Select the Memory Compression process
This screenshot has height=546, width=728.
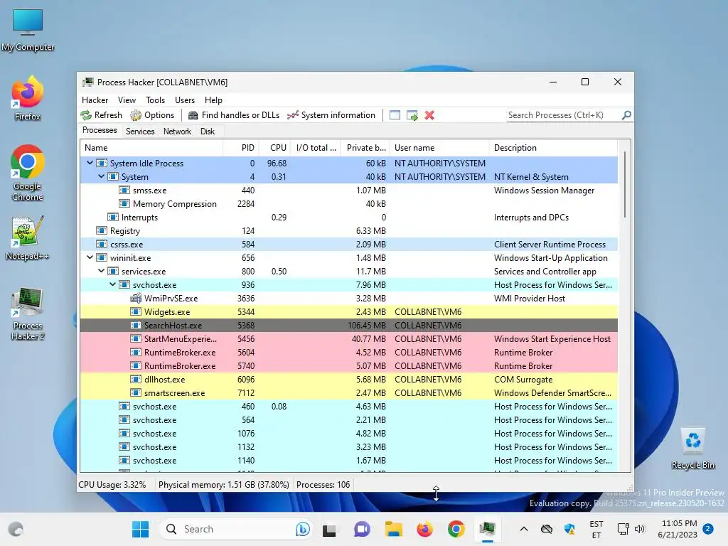pyautogui.click(x=348, y=204)
